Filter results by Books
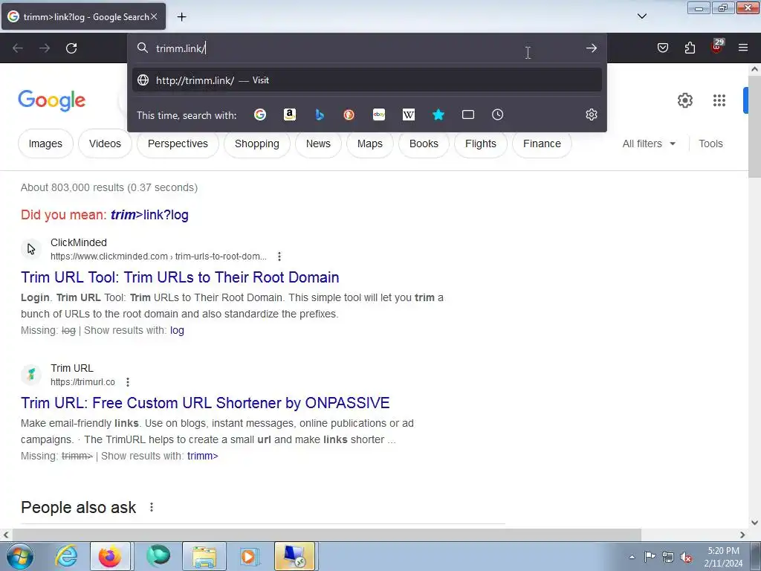This screenshot has width=761, height=571. coord(424,143)
